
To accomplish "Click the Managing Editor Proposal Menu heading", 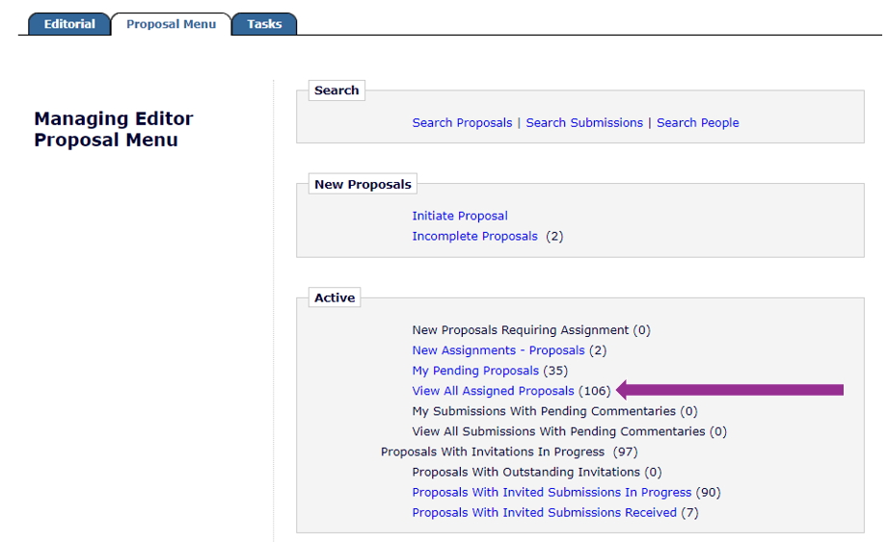I will click(x=114, y=129).
